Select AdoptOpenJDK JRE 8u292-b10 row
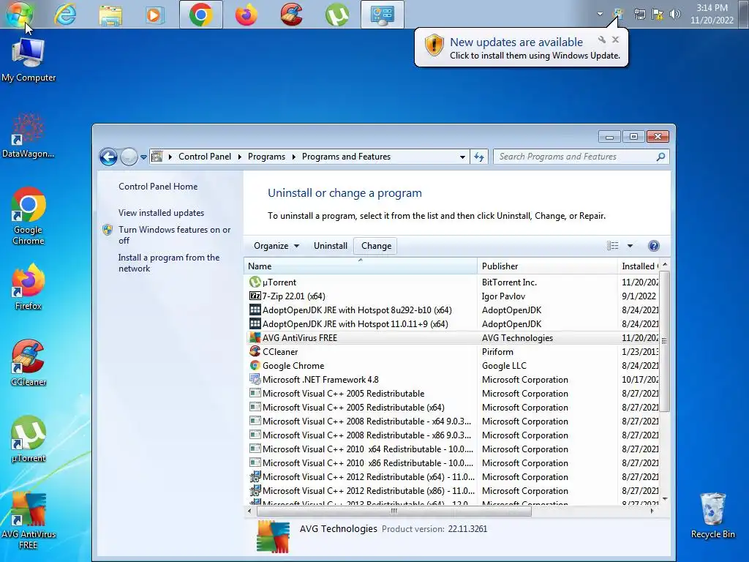The height and width of the screenshot is (562, 749). pos(452,310)
